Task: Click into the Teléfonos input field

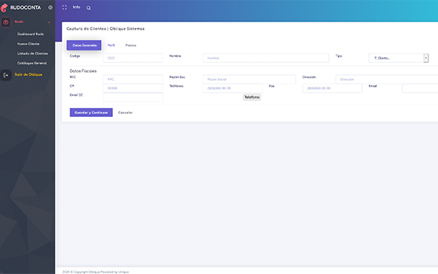Action: (x=232, y=88)
